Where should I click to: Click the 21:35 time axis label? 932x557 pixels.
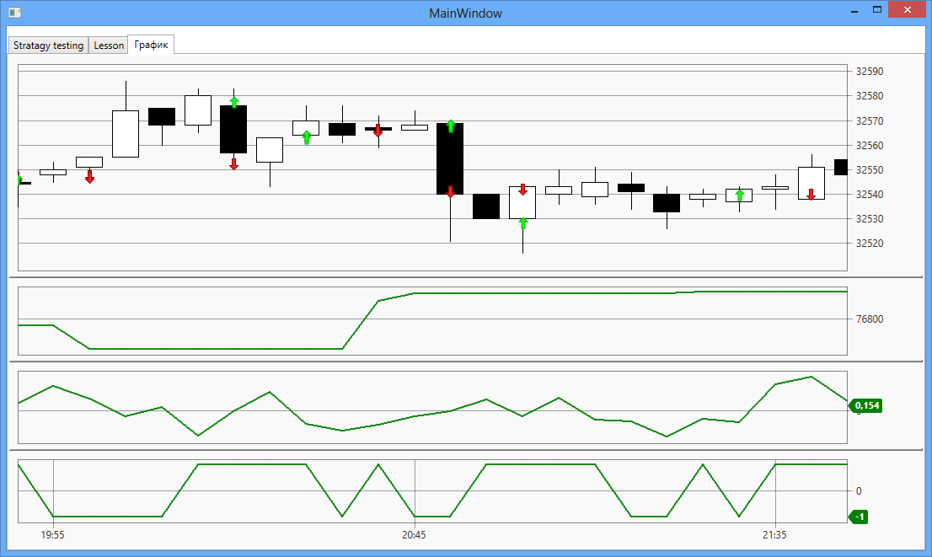(775, 535)
